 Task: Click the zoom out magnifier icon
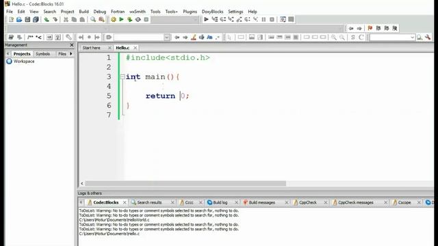[342, 37]
